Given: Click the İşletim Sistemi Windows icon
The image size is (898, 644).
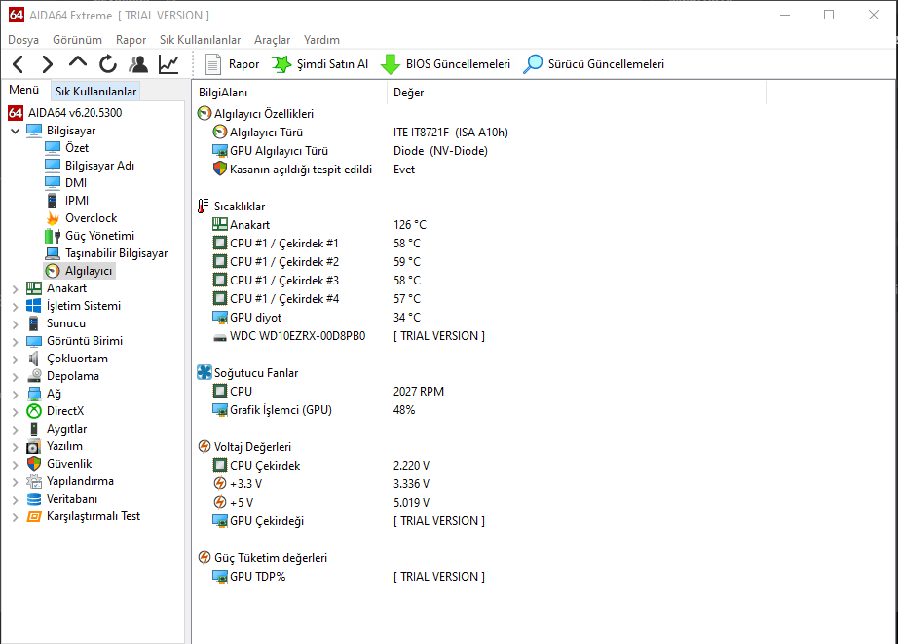Looking at the screenshot, I should 34,306.
